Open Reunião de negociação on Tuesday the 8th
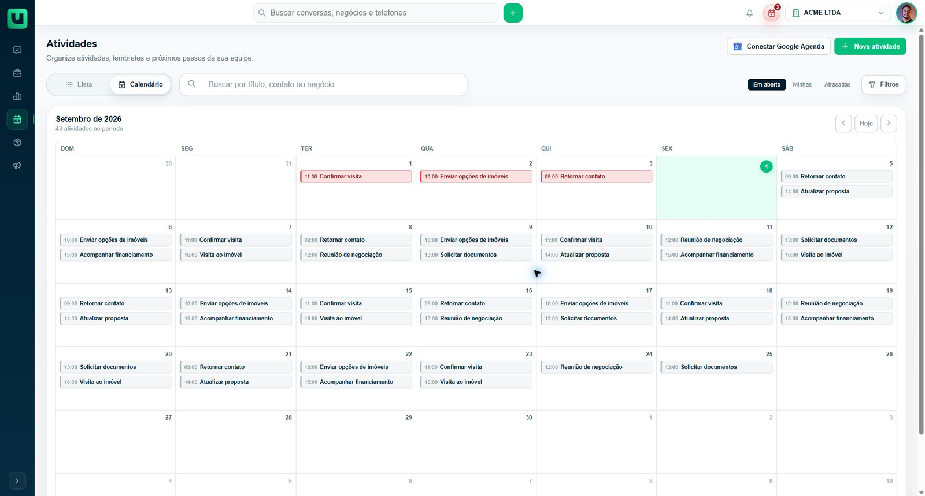Screen dimensions: 925x496 (356, 255)
